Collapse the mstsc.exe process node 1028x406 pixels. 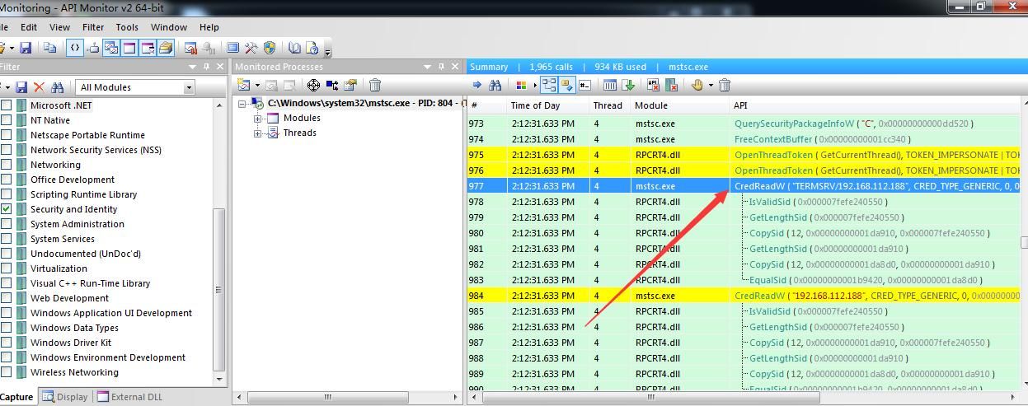[242, 104]
